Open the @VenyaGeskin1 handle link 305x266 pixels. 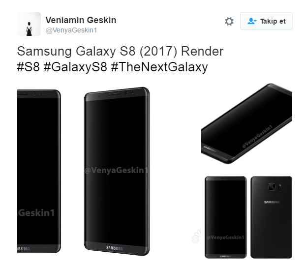71,30
